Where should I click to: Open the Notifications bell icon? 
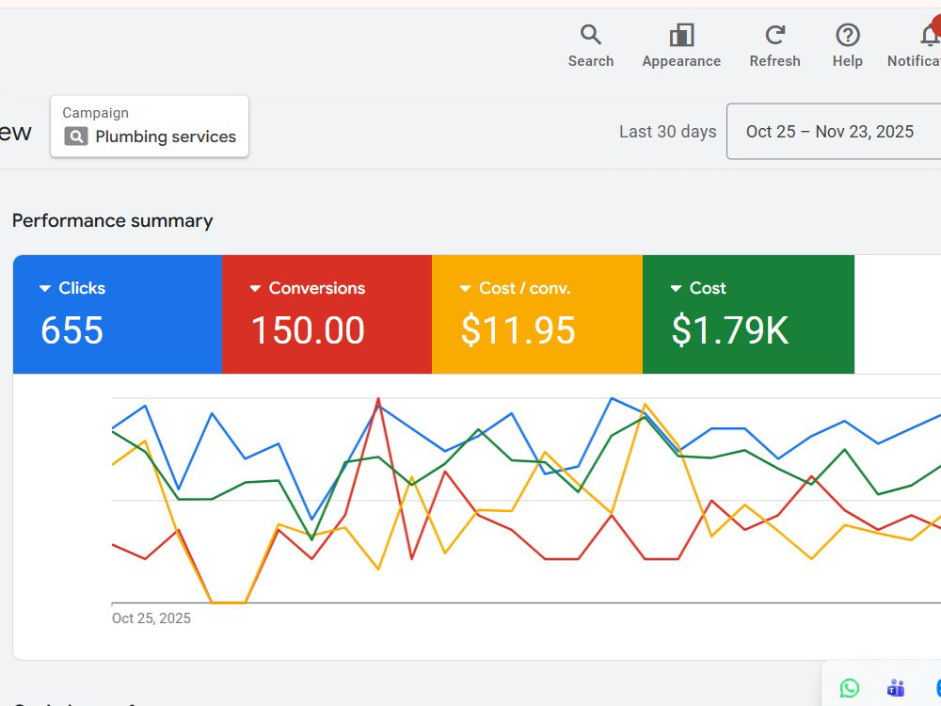point(930,35)
